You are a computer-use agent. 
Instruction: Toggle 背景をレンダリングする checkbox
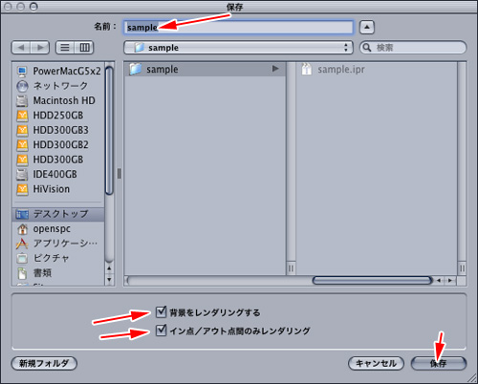[161, 312]
